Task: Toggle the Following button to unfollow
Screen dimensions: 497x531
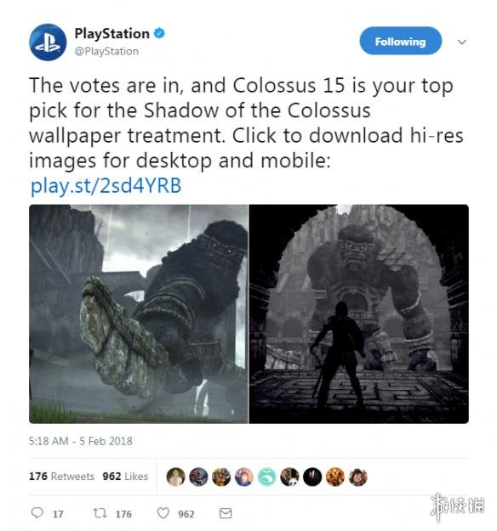Action: click(x=401, y=41)
